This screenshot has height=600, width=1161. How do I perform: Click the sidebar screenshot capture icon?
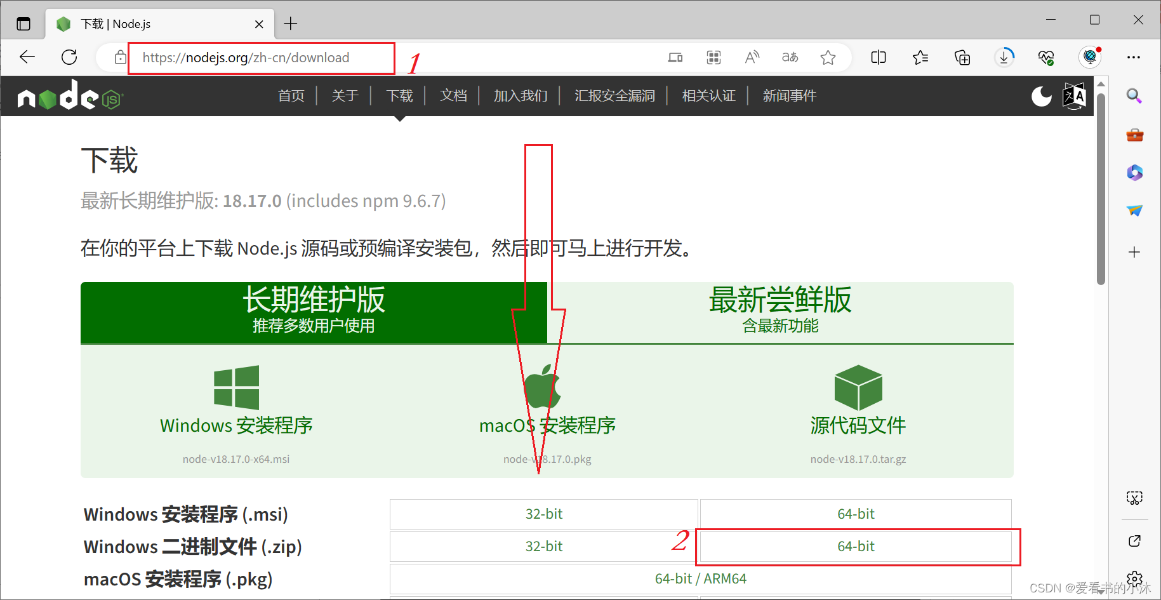1134,498
